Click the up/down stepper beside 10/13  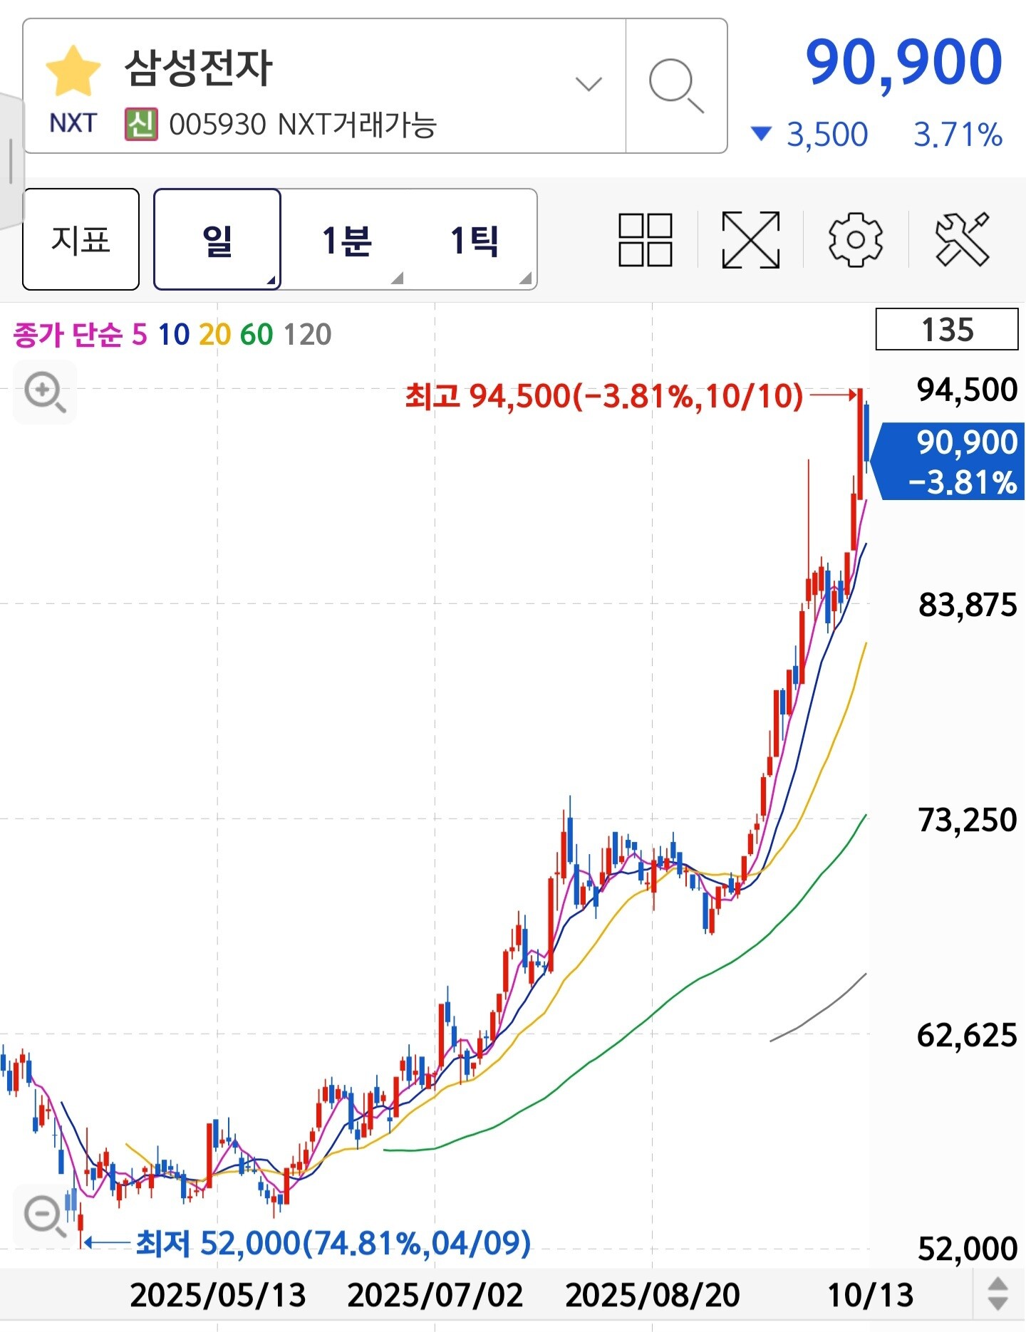click(998, 1294)
